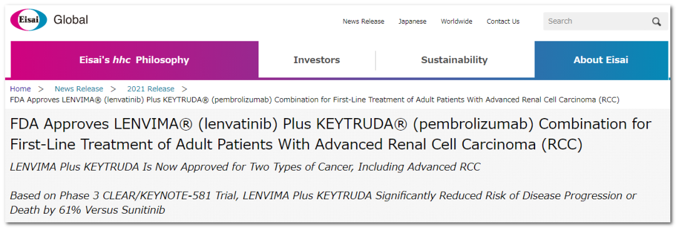Open News Release in the top header
This screenshot has width=676, height=228.
click(x=364, y=21)
